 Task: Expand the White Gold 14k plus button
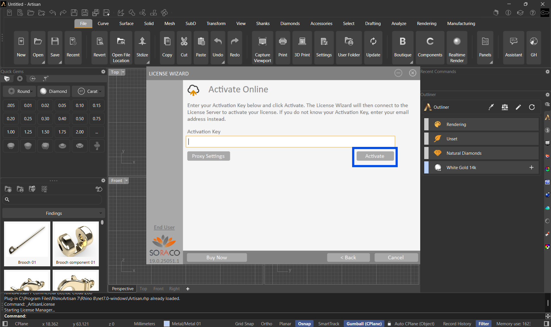(x=531, y=167)
